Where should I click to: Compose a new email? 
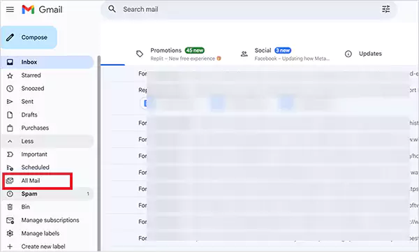[29, 38]
